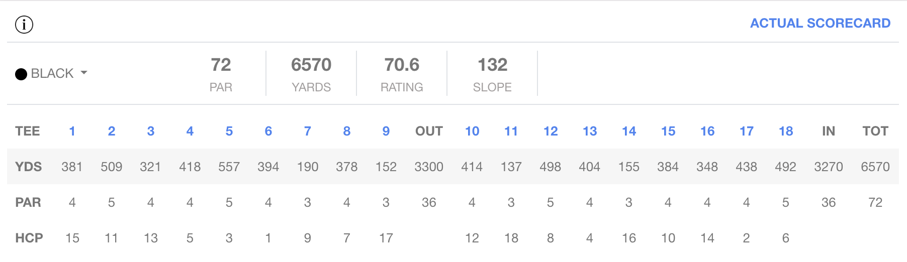Select the BLACK tee label
This screenshot has width=907, height=262.
tap(52, 73)
